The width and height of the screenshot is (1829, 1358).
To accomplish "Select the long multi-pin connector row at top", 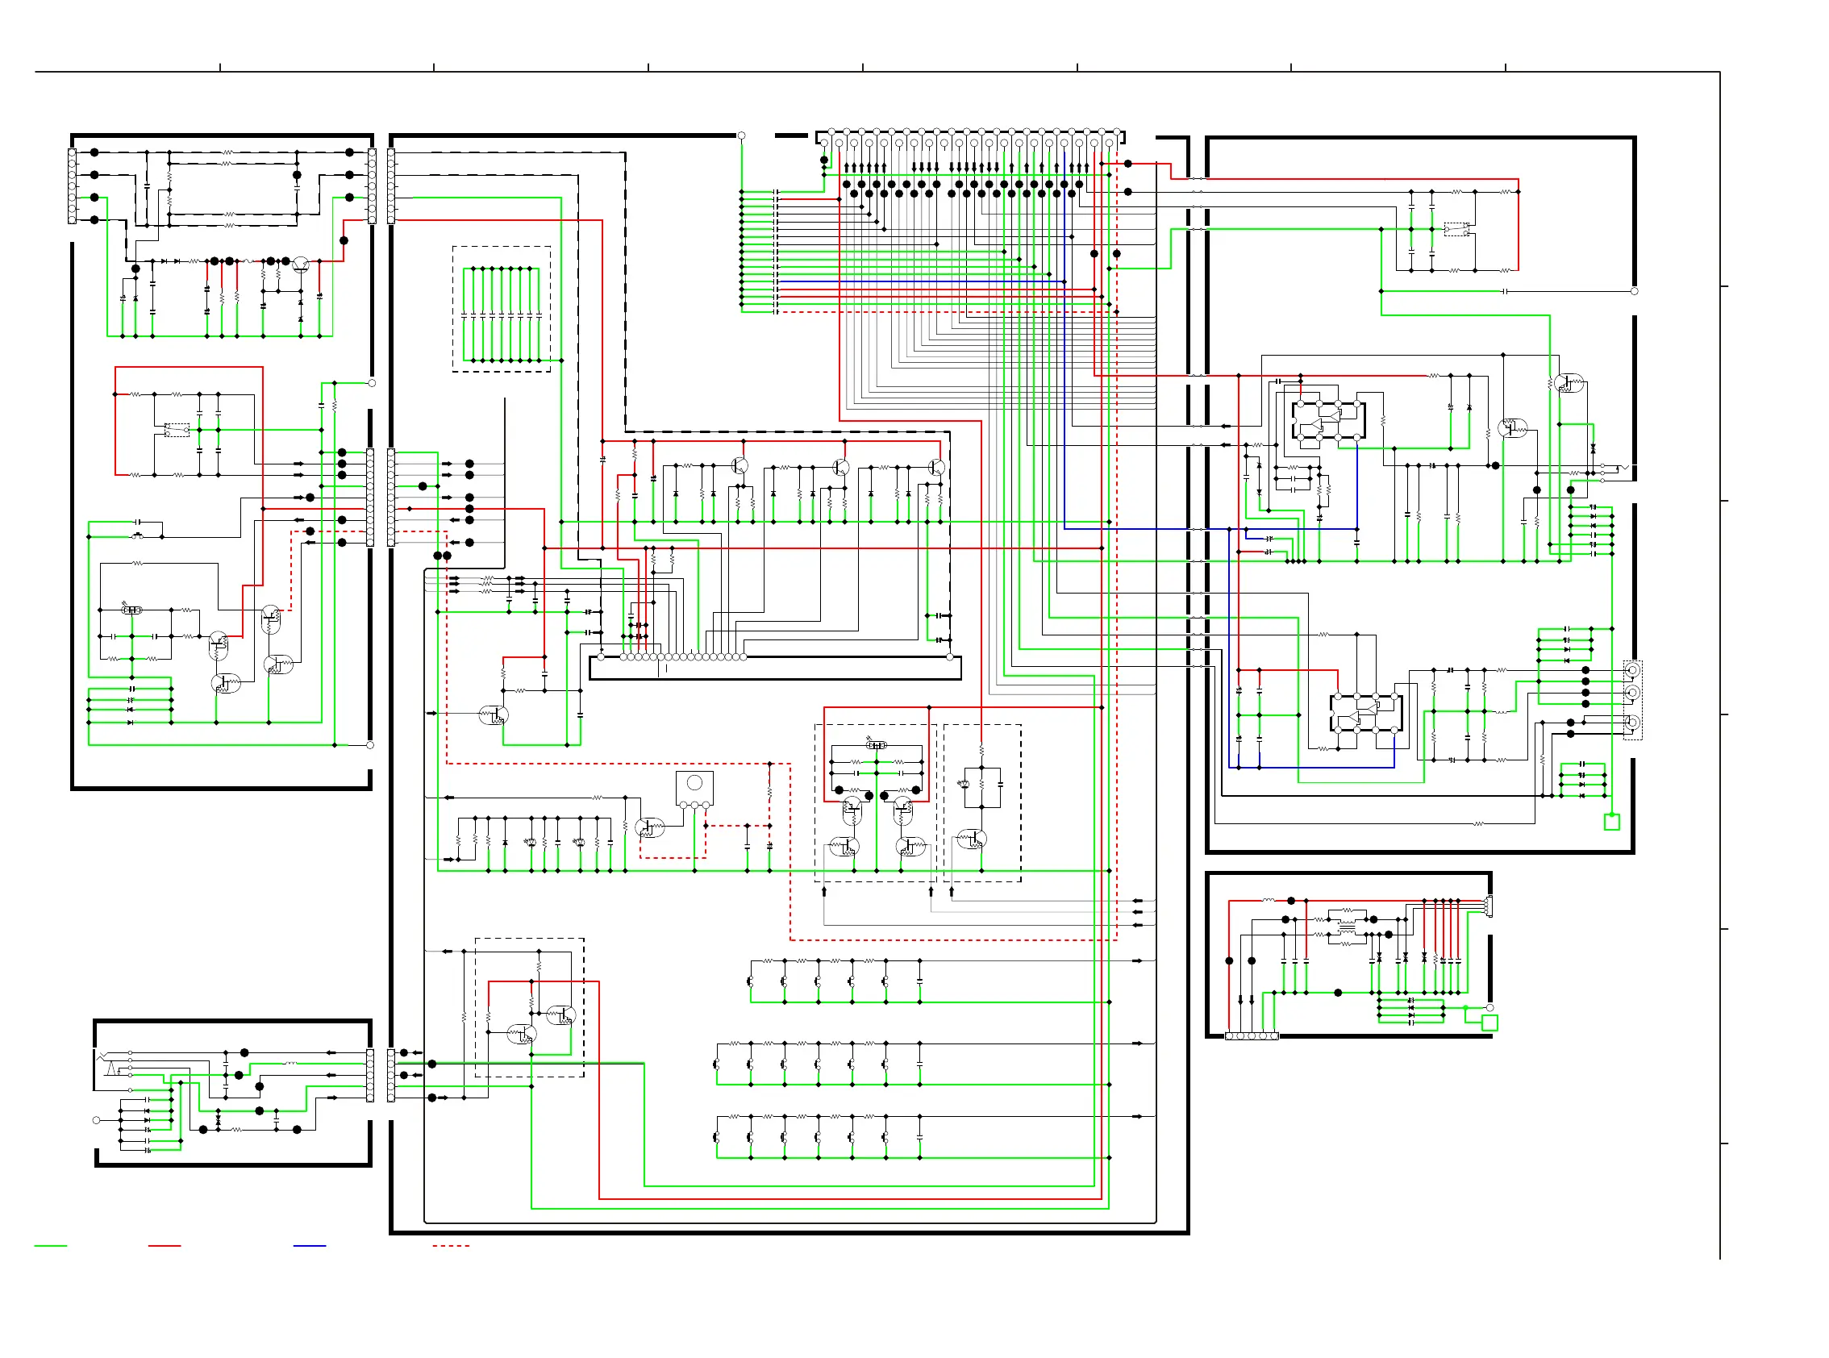I will click(x=970, y=137).
